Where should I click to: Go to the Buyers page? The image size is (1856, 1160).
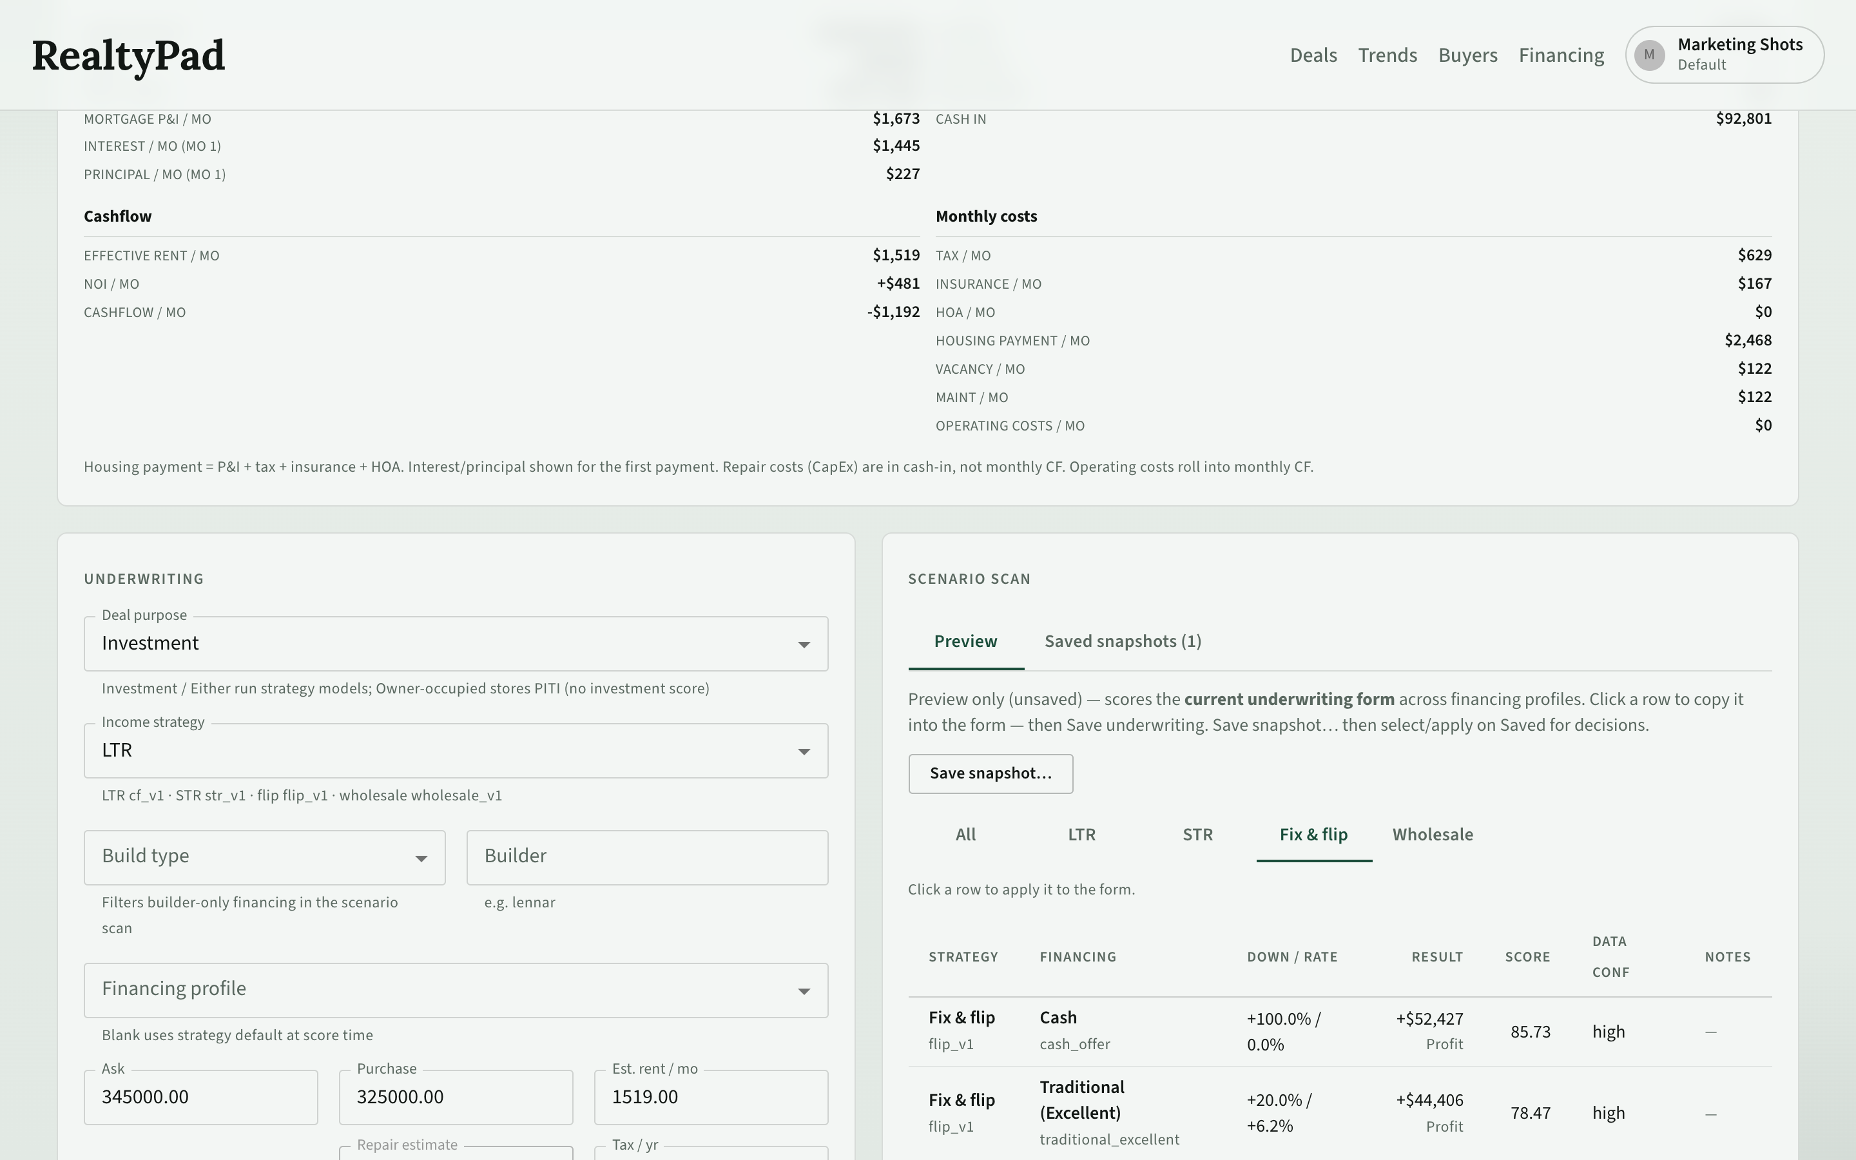tap(1468, 55)
